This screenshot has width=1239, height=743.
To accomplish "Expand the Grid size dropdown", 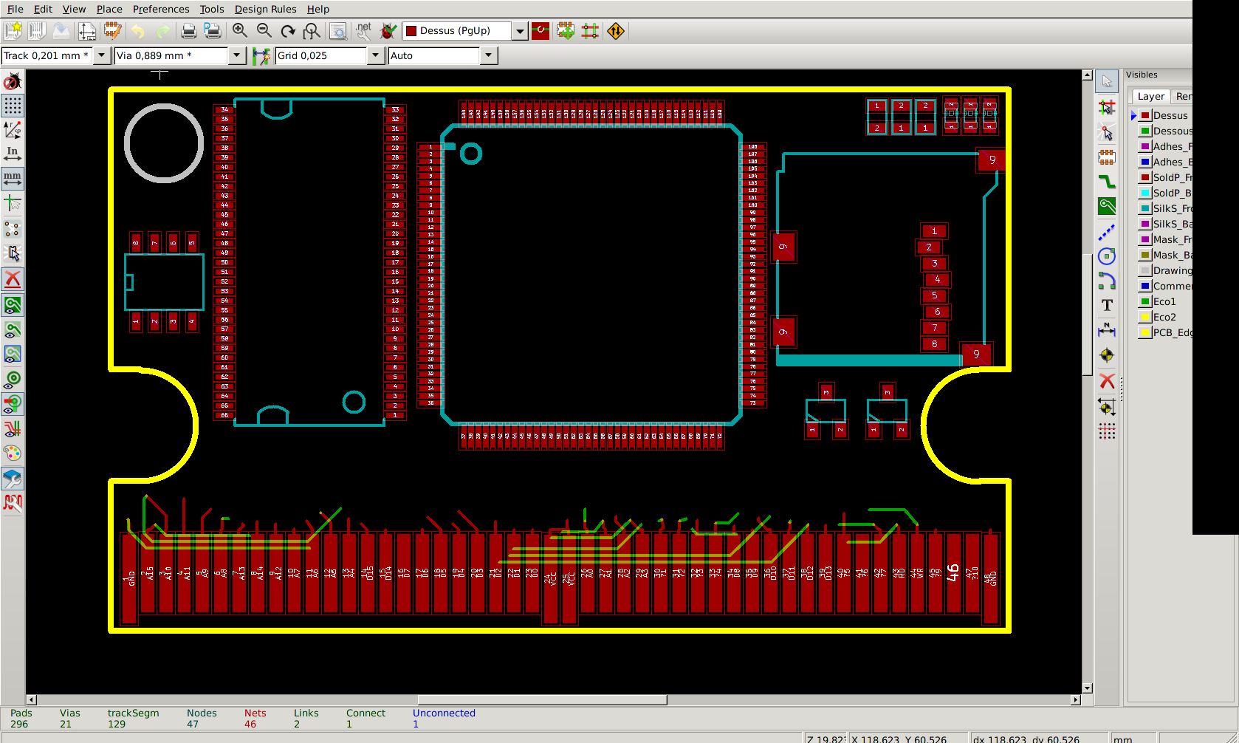I will (375, 55).
